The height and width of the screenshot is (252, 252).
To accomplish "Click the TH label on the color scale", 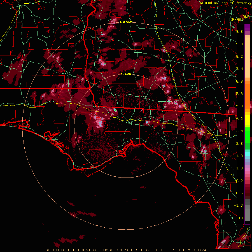I will point(241,218).
